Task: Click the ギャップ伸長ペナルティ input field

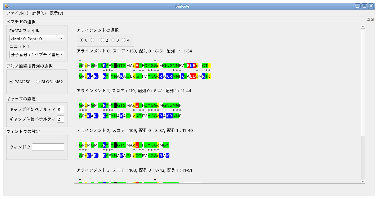Action: click(60, 119)
